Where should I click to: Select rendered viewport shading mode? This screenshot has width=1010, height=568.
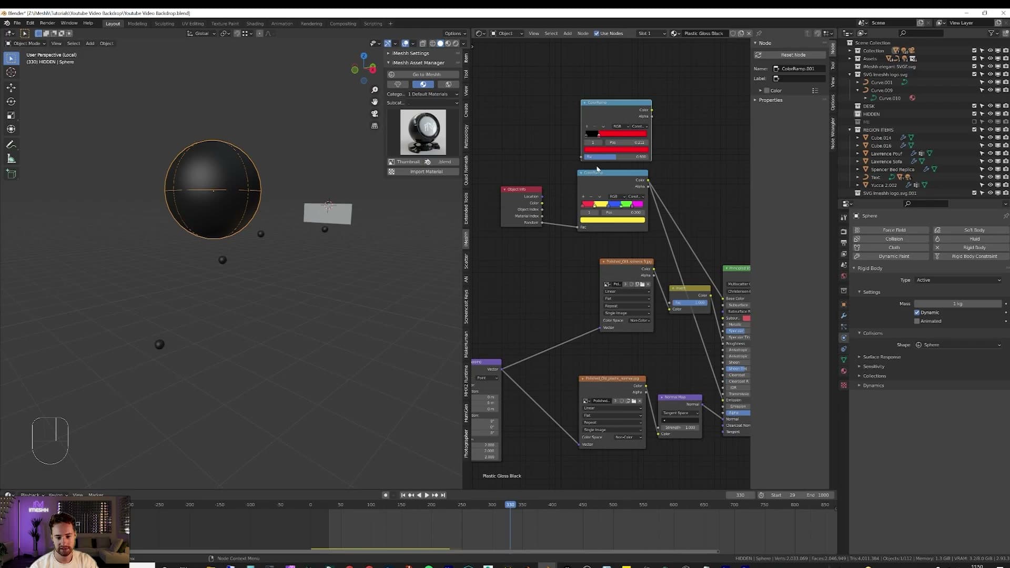(456, 44)
